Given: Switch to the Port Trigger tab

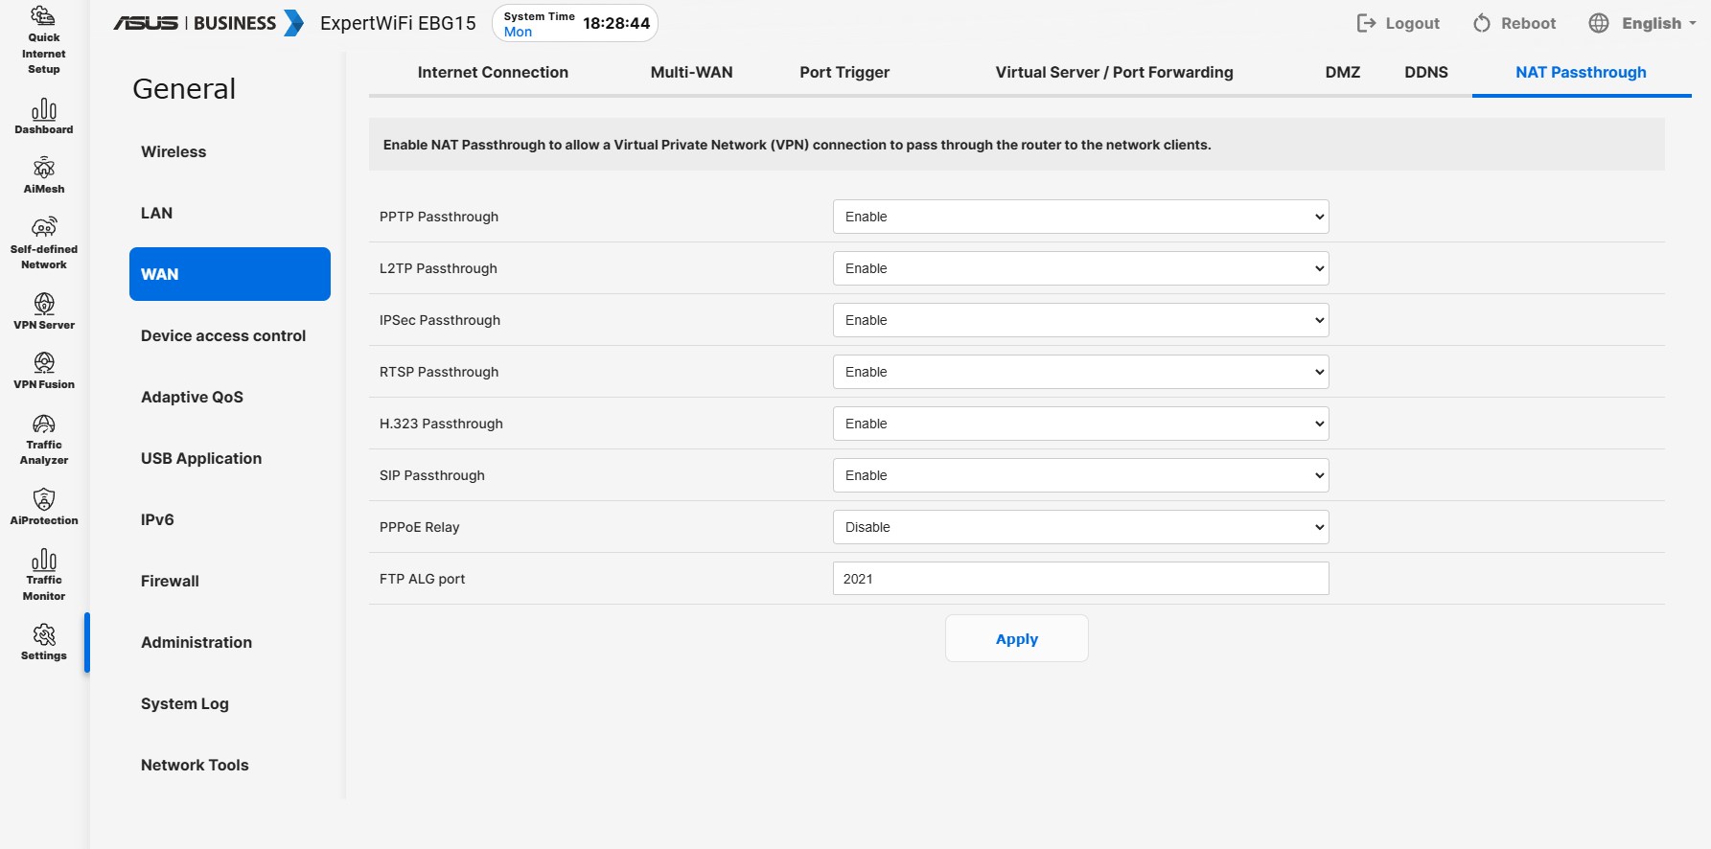Looking at the screenshot, I should coord(844,72).
